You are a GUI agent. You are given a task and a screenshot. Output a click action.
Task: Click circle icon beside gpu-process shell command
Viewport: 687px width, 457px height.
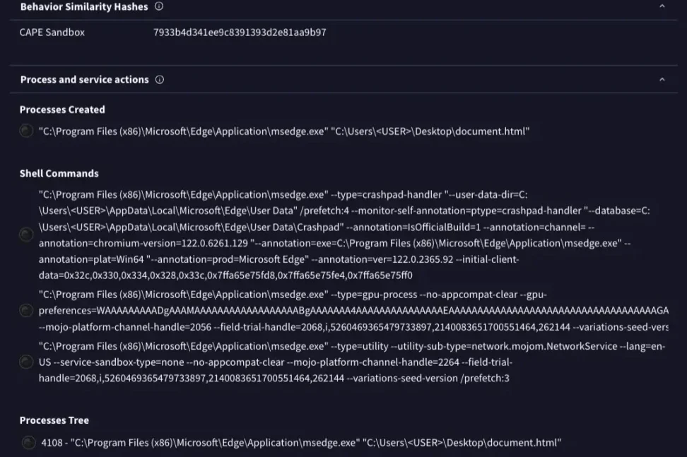pyautogui.click(x=26, y=310)
